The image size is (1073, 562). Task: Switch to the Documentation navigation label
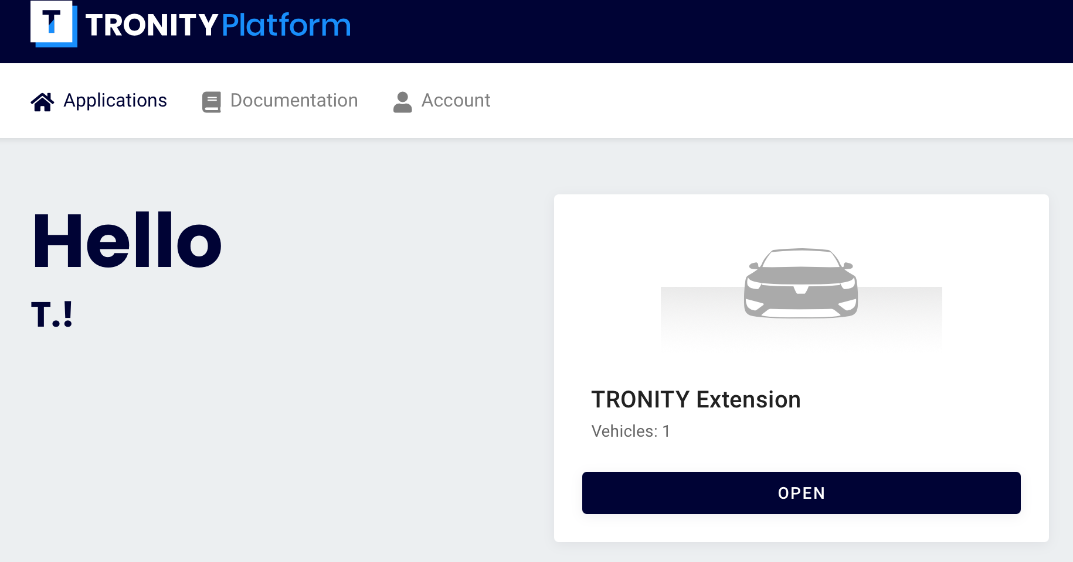pyautogui.click(x=294, y=101)
